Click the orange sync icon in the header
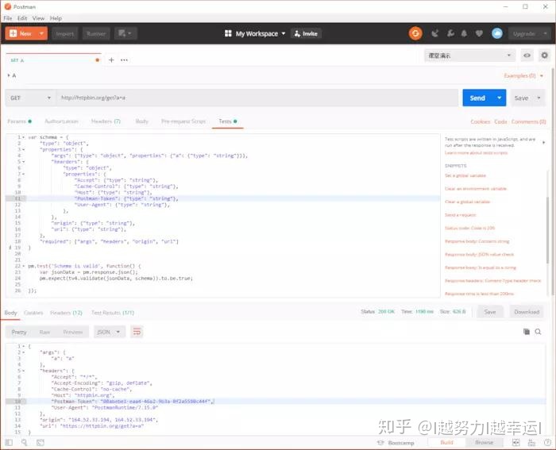Screen dimensions: 556x450 coord(415,33)
